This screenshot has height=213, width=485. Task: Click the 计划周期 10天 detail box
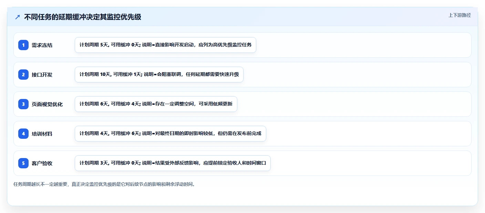click(159, 75)
